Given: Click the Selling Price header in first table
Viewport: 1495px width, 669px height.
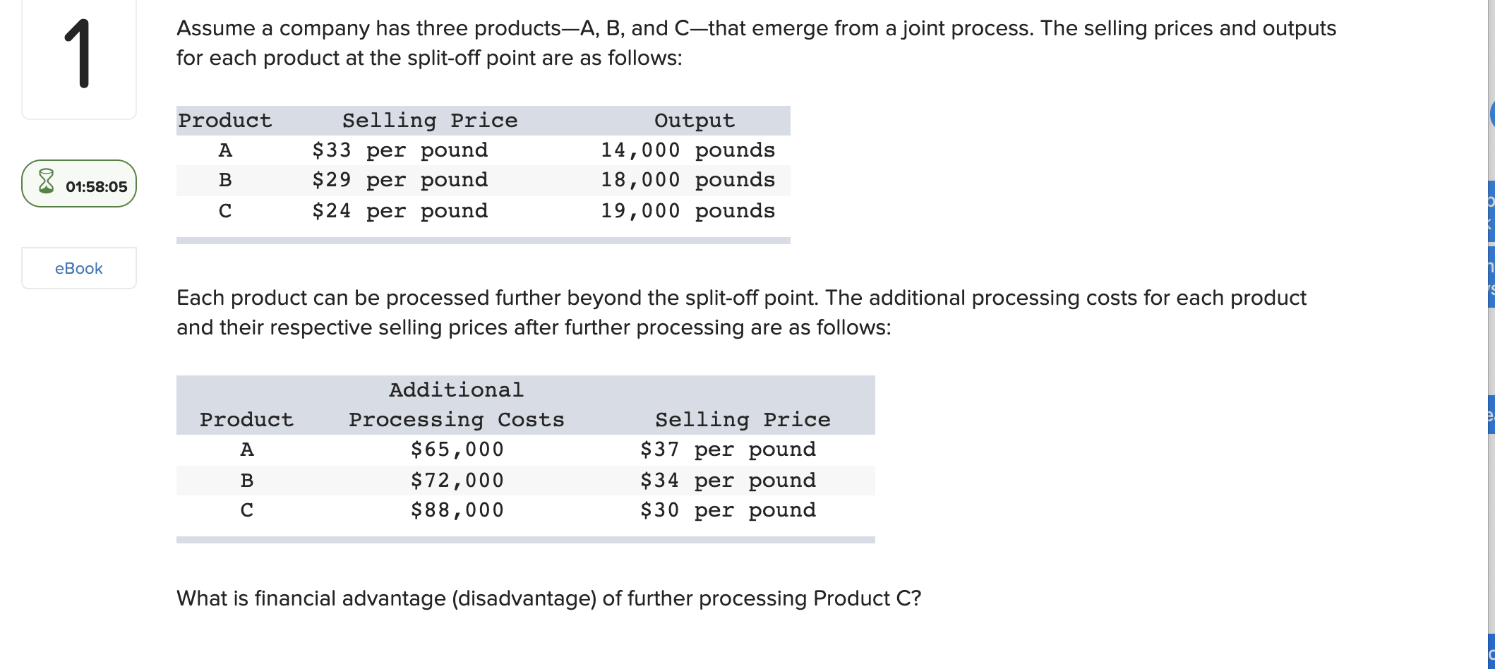Looking at the screenshot, I should click(430, 121).
